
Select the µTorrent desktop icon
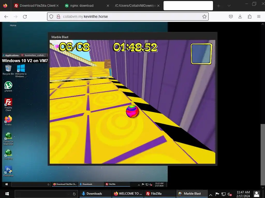click(8, 86)
